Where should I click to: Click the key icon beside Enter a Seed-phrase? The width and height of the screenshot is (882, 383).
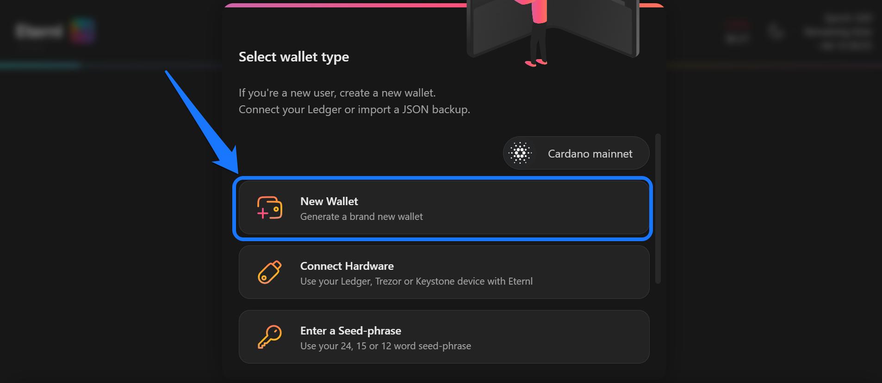(x=270, y=337)
